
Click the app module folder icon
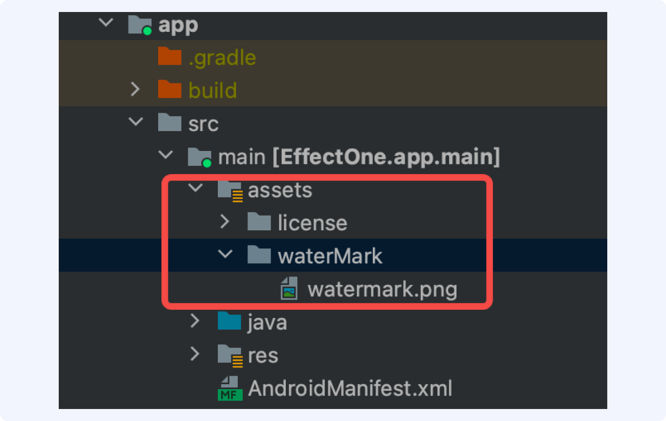pyautogui.click(x=140, y=25)
